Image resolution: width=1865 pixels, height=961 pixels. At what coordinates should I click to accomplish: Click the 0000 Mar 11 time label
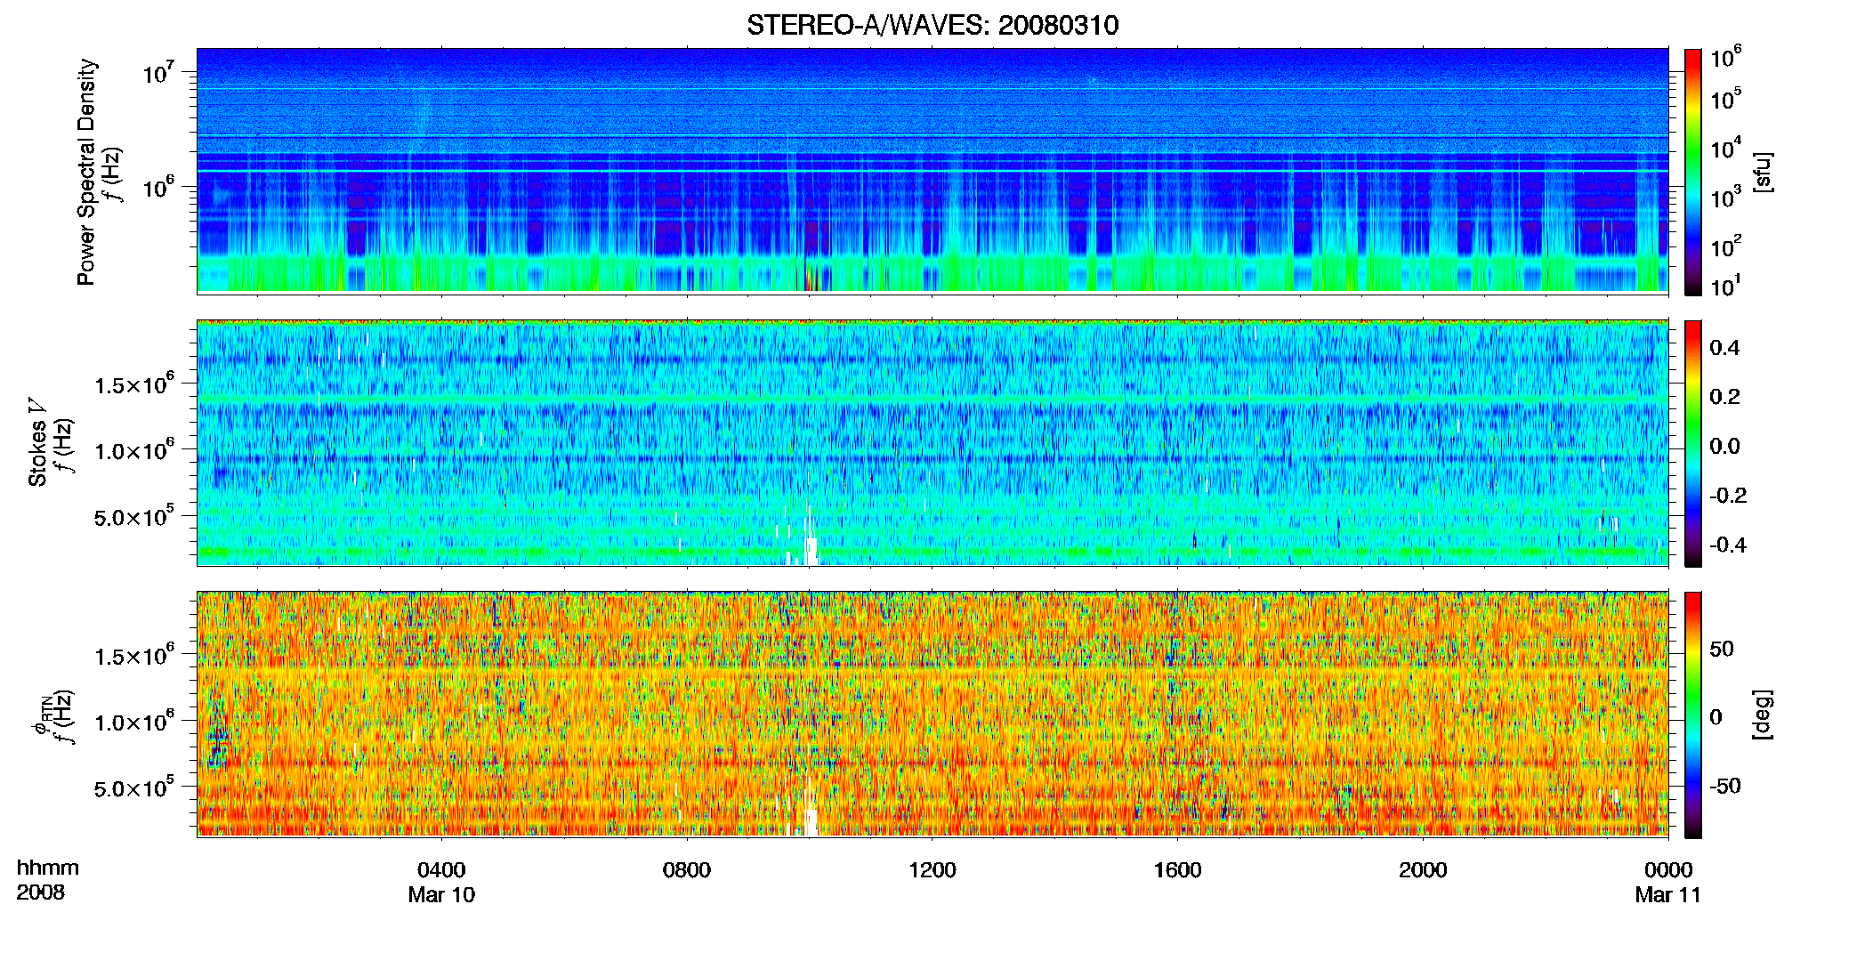(1668, 882)
